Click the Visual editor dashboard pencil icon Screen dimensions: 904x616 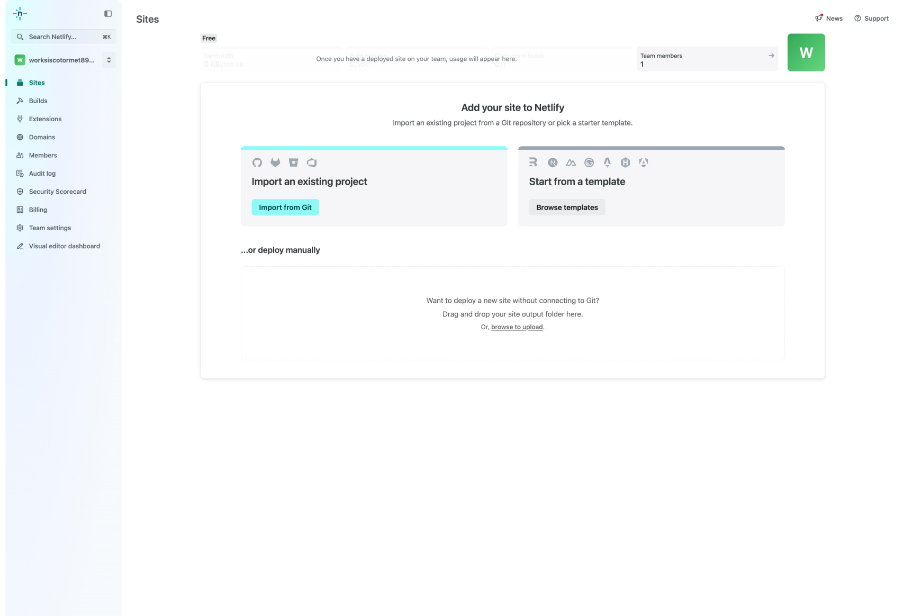coord(20,246)
